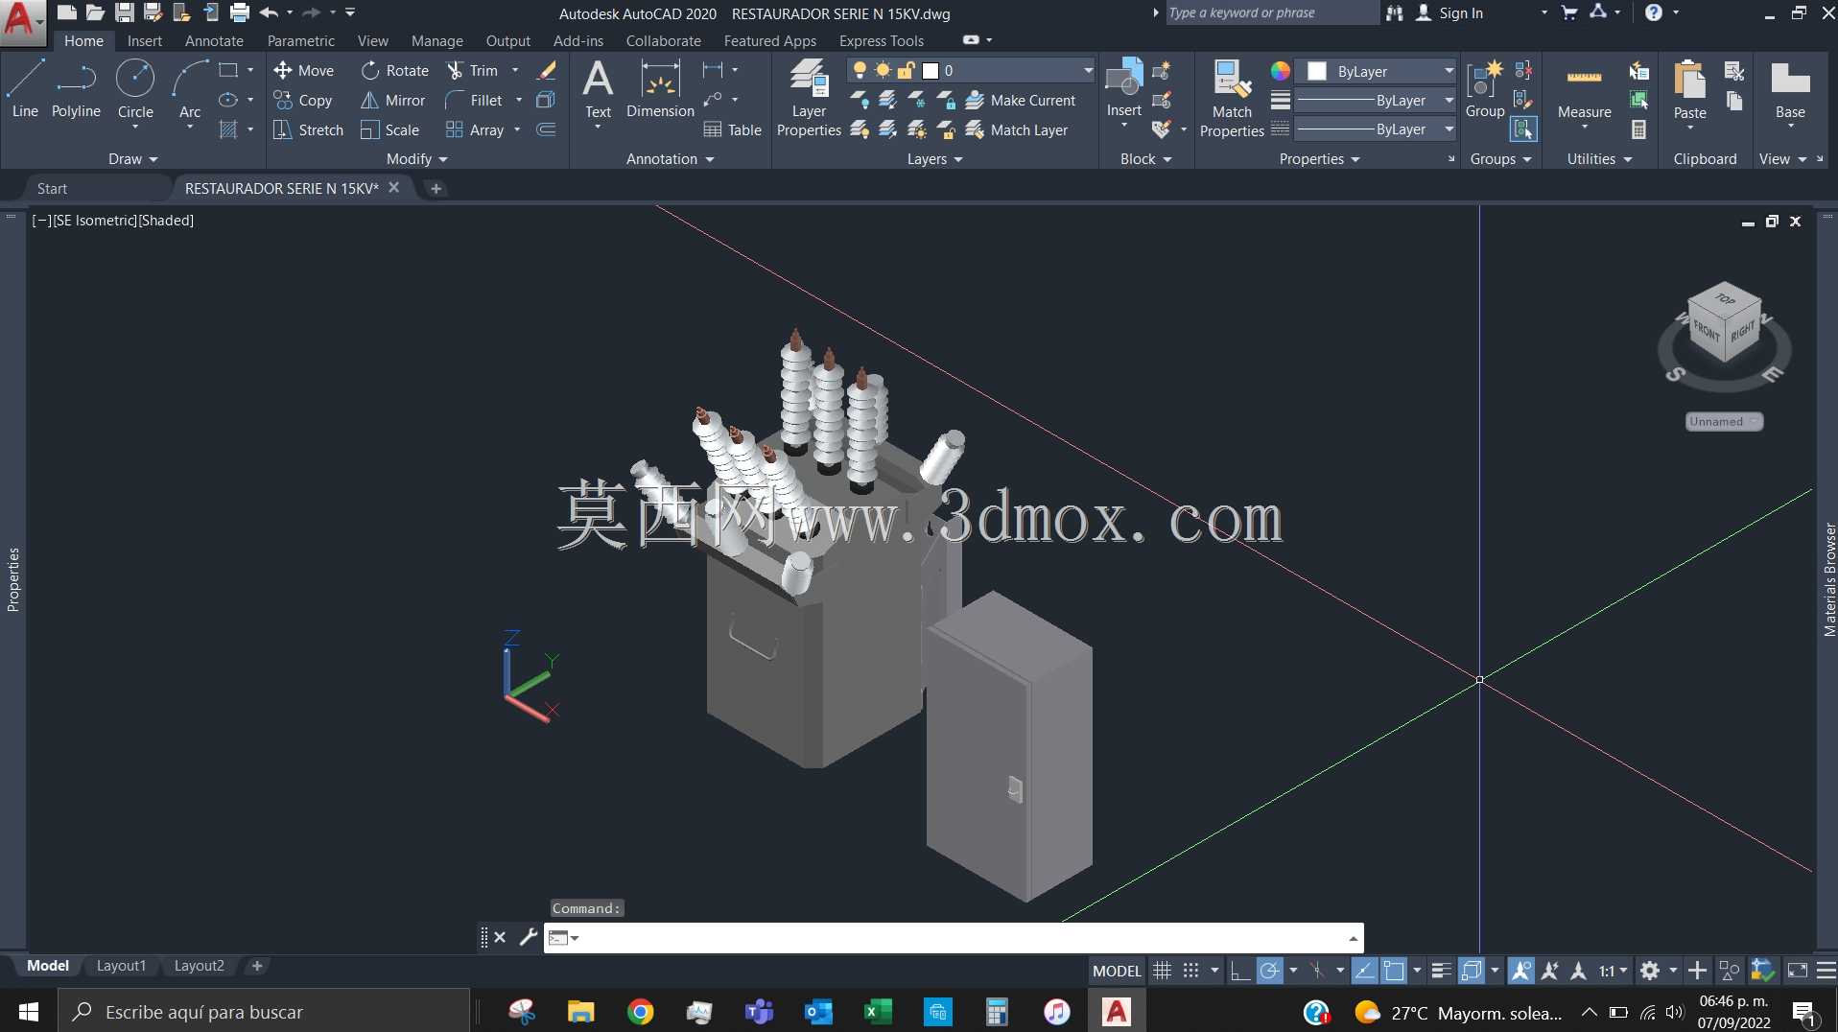
Task: Open the annotation scale 1:1 dropdown
Action: point(1614,971)
